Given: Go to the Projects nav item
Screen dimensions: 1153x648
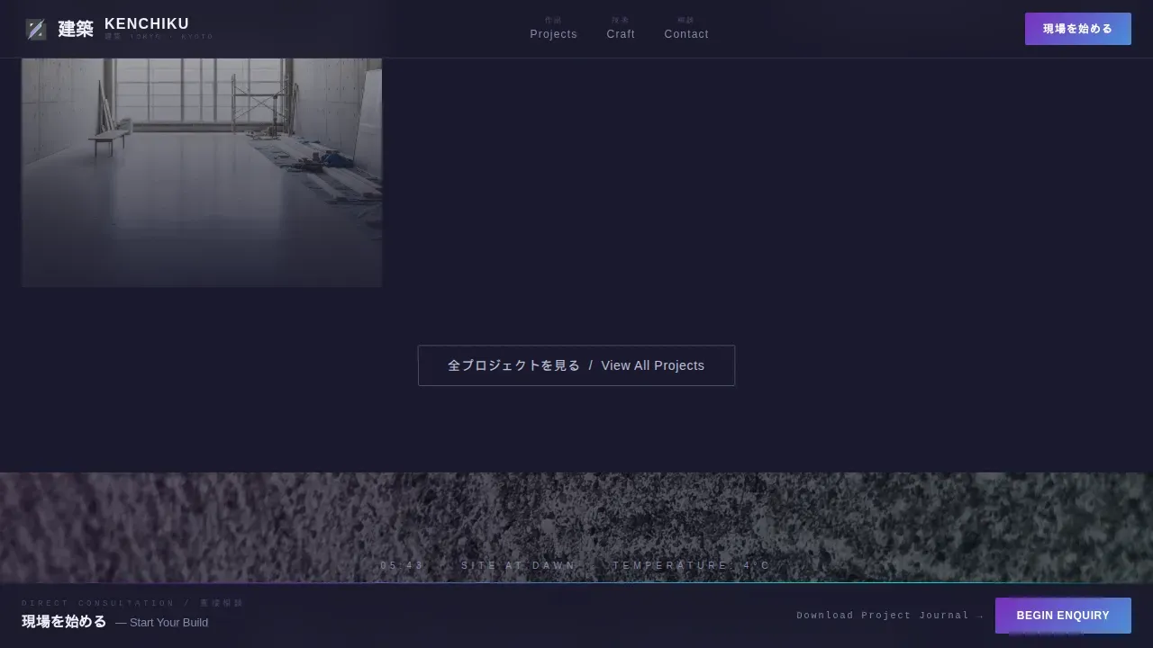Looking at the screenshot, I should [553, 29].
